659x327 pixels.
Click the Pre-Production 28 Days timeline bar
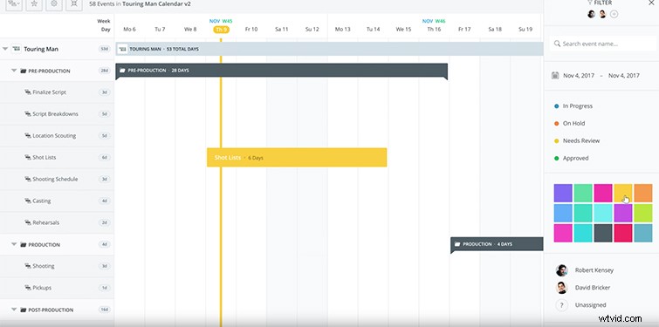click(x=282, y=71)
